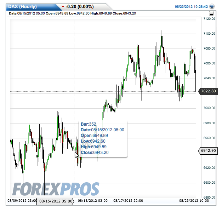
Task: Click the minimize panel button in the chart corner
Action: (x=211, y=13)
